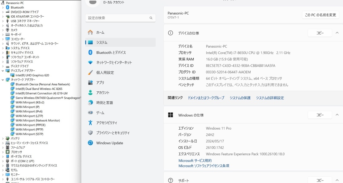The image size is (343, 183).
Task: Click the camera (カメラ) device icon
Action: tap(8, 30)
